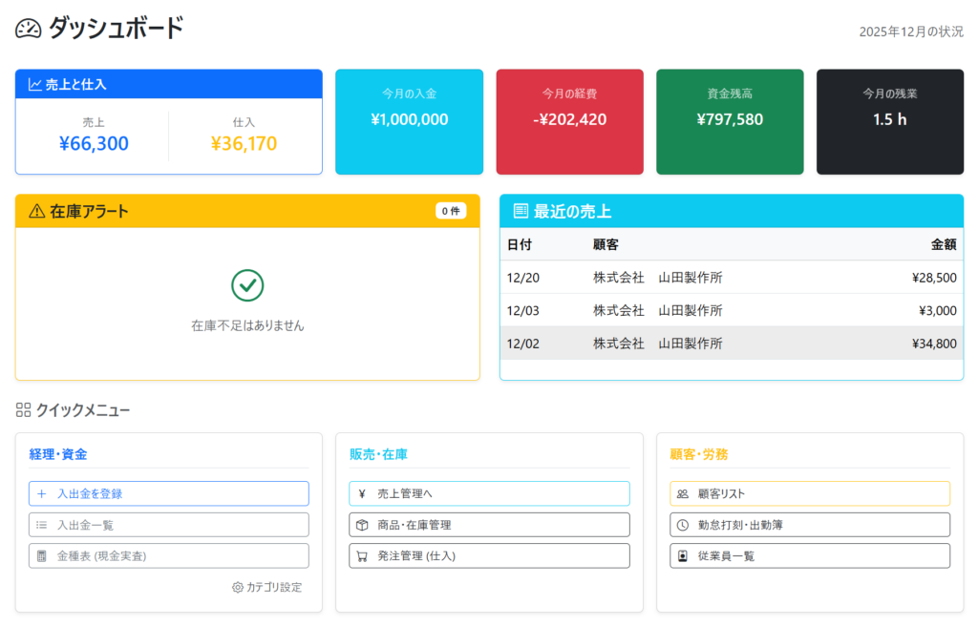Select the 12/20 sales row
The height and width of the screenshot is (626, 978).
pos(731,278)
